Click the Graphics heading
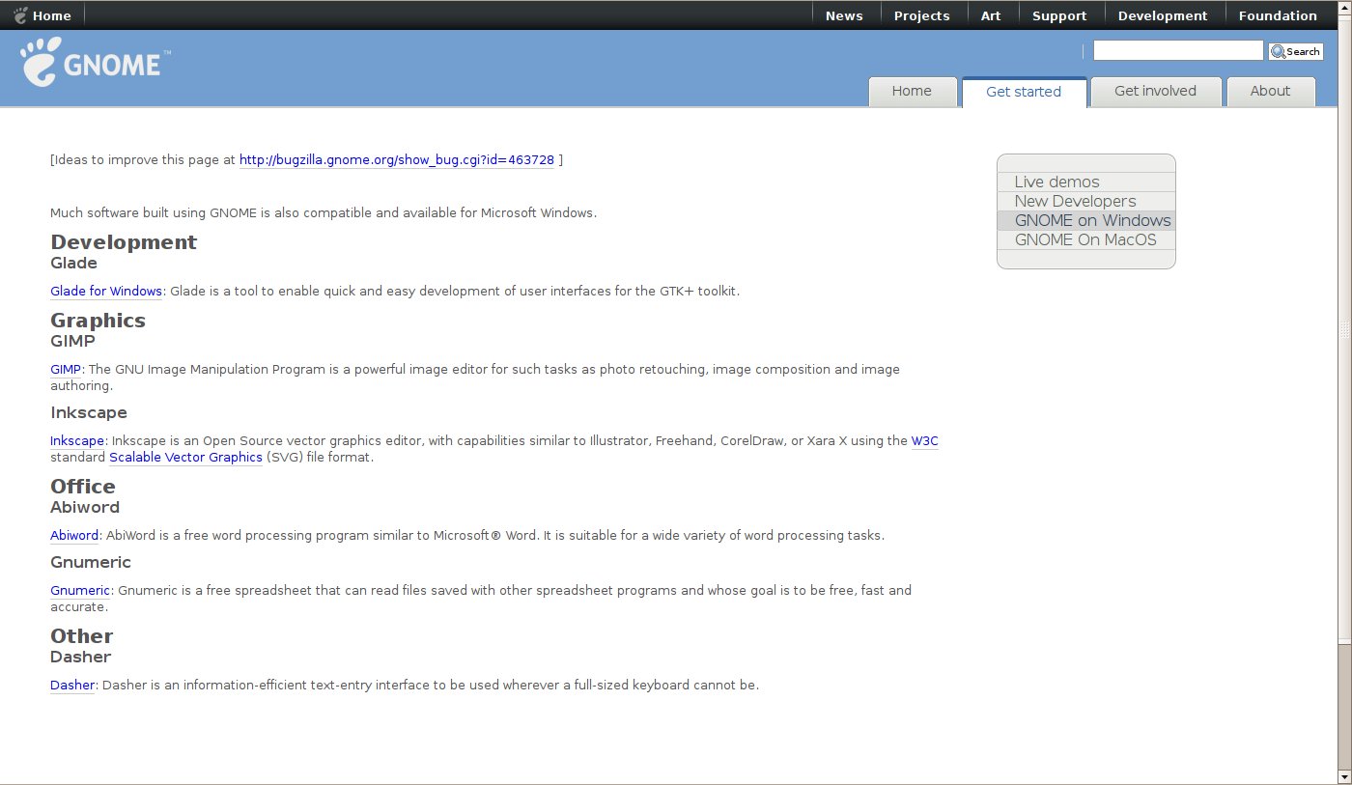Screen dimensions: 1352x785 click(x=98, y=321)
